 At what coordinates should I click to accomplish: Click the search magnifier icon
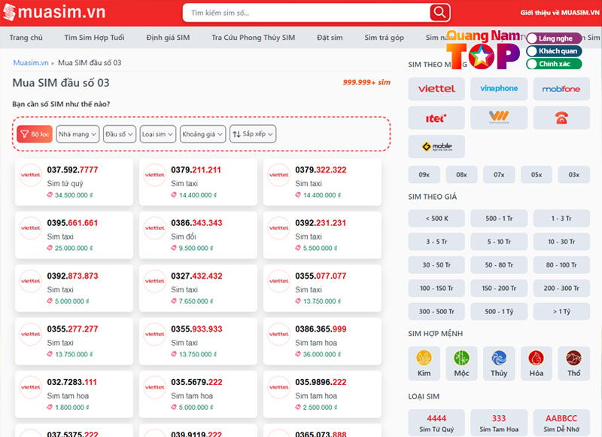click(439, 13)
